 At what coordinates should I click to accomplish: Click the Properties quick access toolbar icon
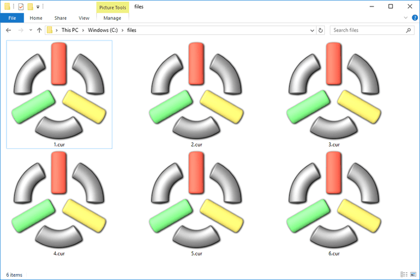21,7
